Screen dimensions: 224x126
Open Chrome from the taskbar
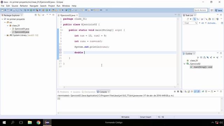[38, 122]
